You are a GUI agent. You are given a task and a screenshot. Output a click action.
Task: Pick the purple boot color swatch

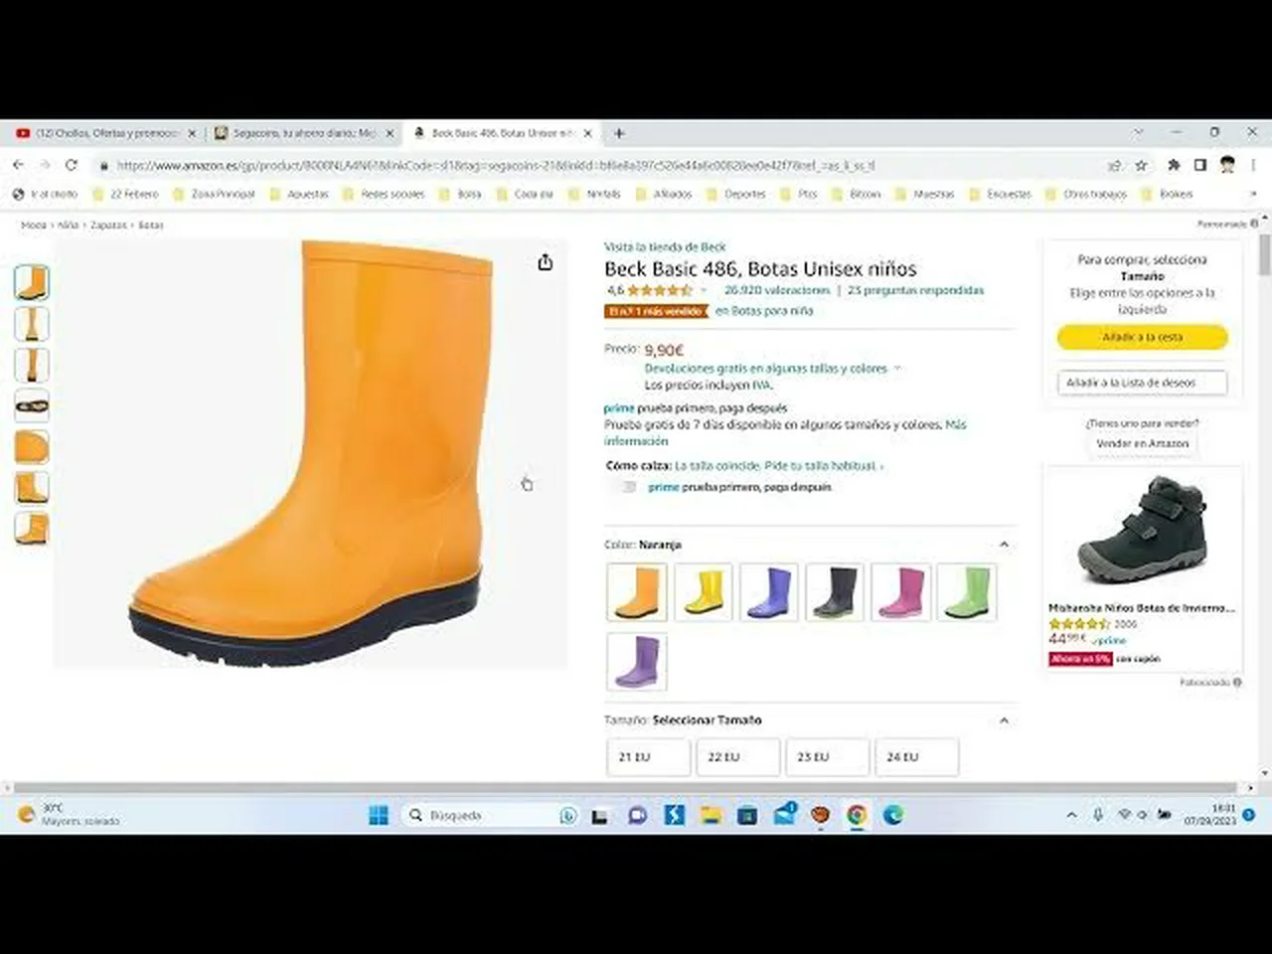pyautogui.click(x=637, y=662)
